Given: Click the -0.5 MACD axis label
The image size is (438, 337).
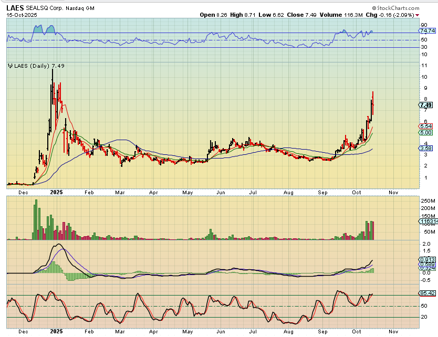Looking at the screenshot, I should pyautogui.click(x=425, y=280).
